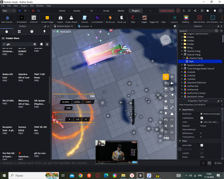This screenshot has height=179, width=224.
Task: Click the Run command button
Action: pos(218,163)
